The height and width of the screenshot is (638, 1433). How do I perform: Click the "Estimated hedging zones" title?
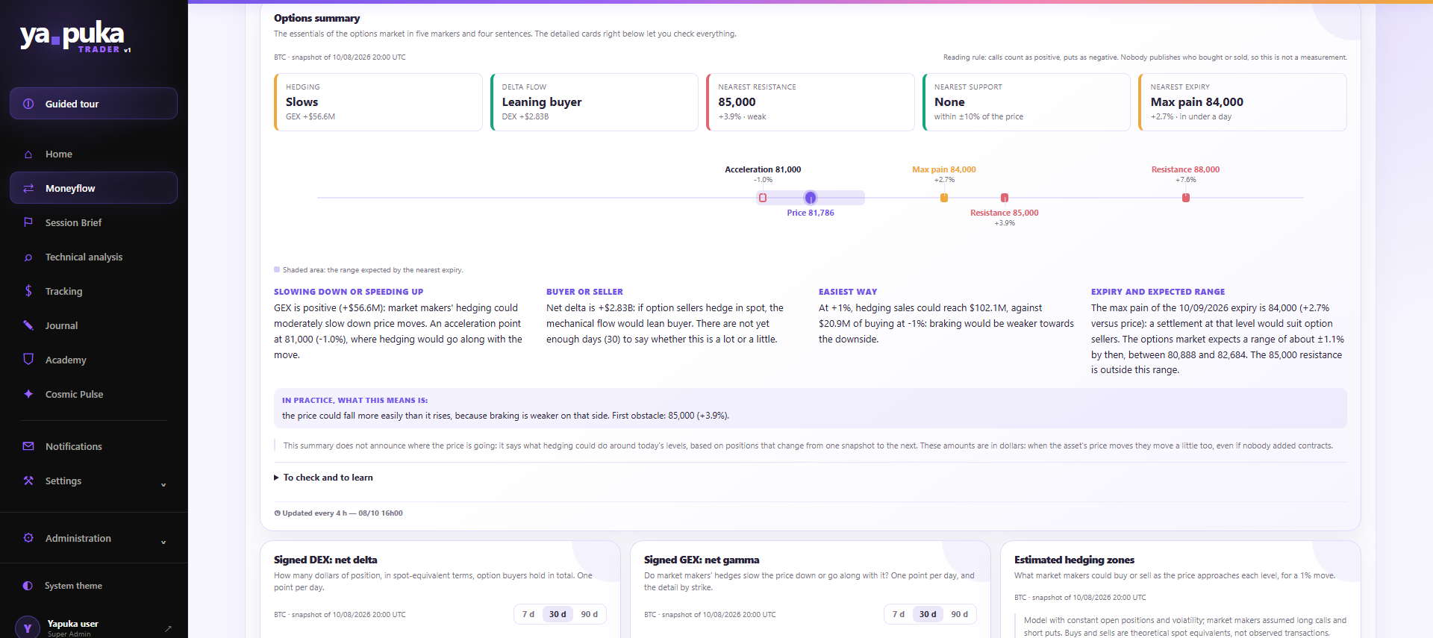tap(1074, 560)
